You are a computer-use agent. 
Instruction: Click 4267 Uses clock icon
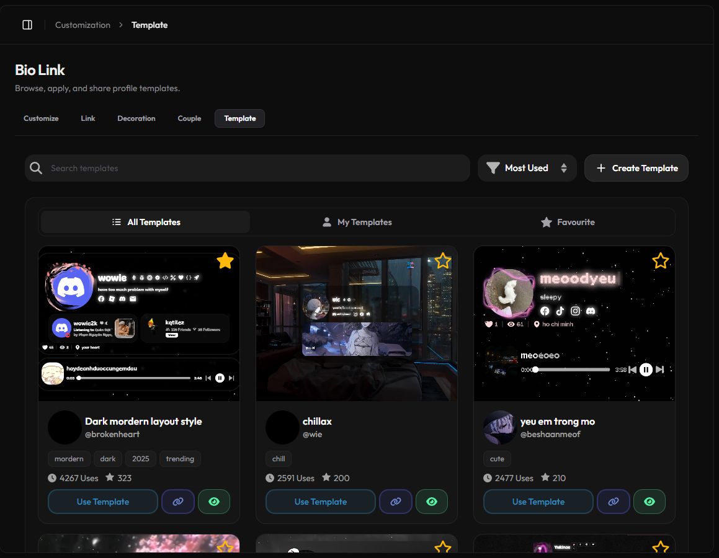point(52,478)
